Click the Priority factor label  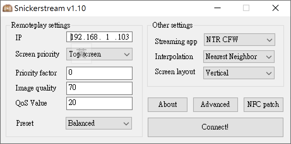point(36,73)
